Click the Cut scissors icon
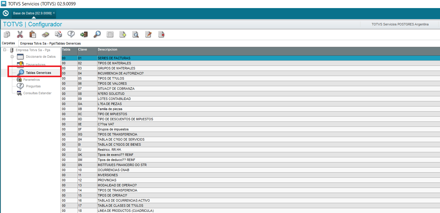 (x=20, y=34)
